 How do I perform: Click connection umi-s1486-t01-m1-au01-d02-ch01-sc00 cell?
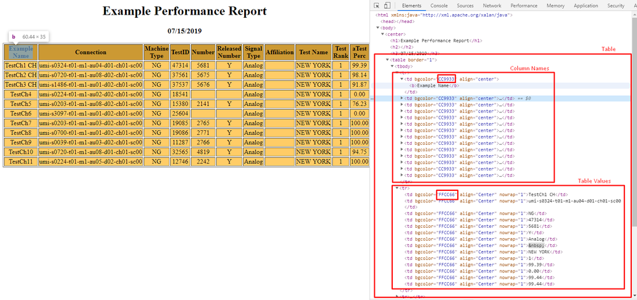tap(91, 84)
